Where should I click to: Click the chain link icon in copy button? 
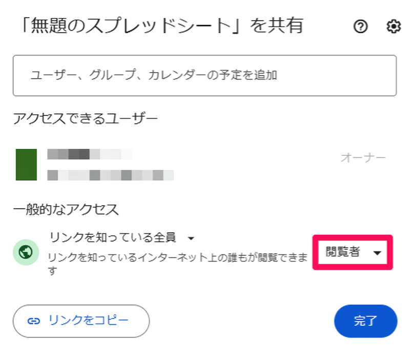[34, 321]
